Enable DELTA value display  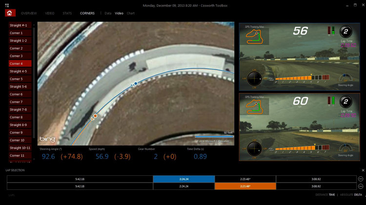[359, 194]
